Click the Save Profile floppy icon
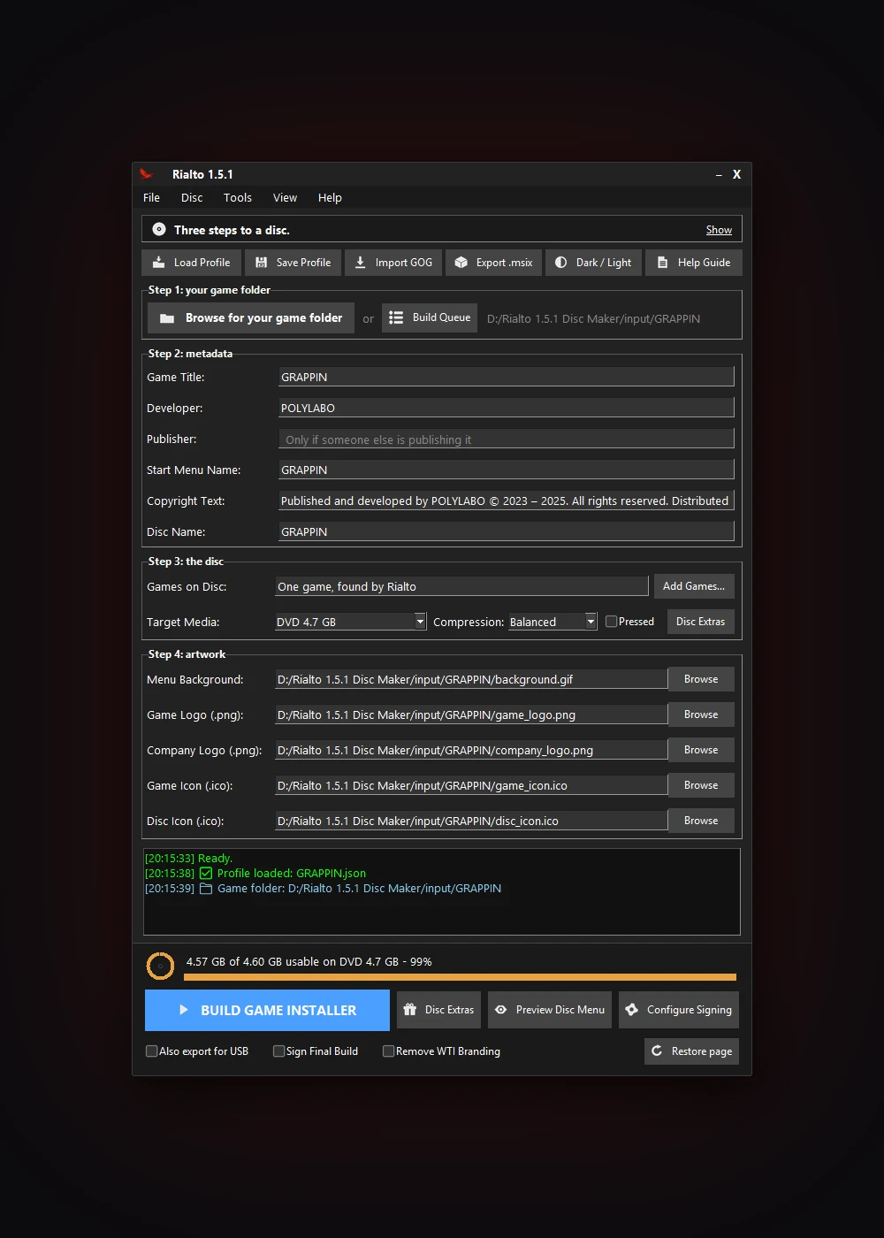The height and width of the screenshot is (1238, 884). coord(261,263)
